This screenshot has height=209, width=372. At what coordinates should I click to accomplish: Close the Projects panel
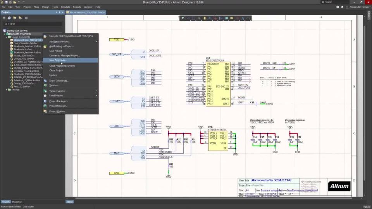coord(63,12)
